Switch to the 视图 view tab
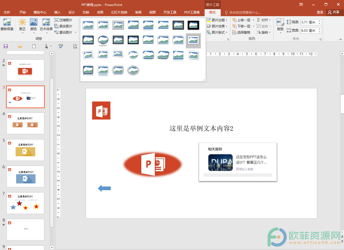Viewport: 344px width, 250px height. pyautogui.click(x=153, y=12)
